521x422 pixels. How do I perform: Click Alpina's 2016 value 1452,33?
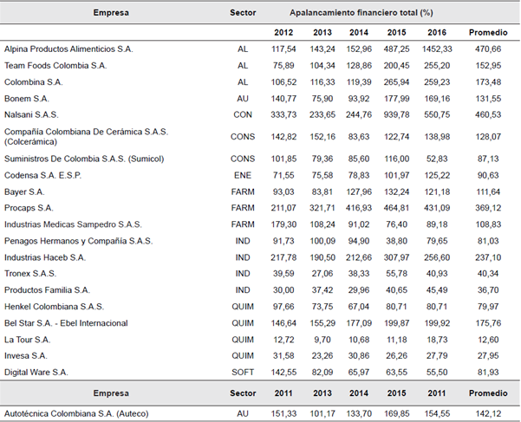(x=435, y=49)
